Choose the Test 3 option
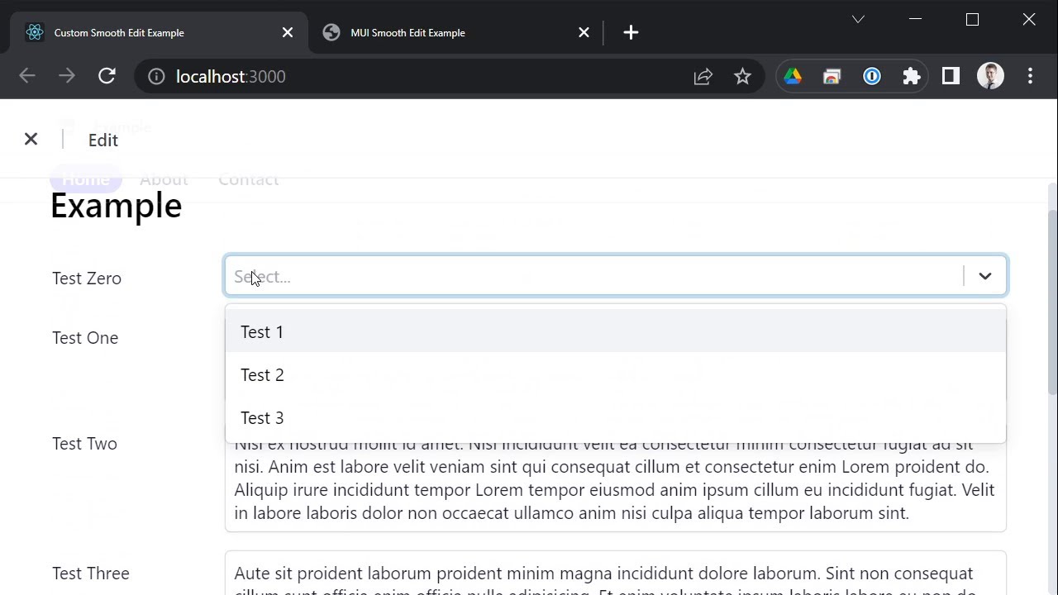The height and width of the screenshot is (595, 1058). pyautogui.click(x=615, y=417)
